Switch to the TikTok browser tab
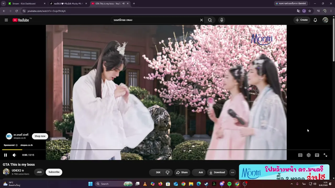This screenshot has width=335, height=188. (x=69, y=4)
